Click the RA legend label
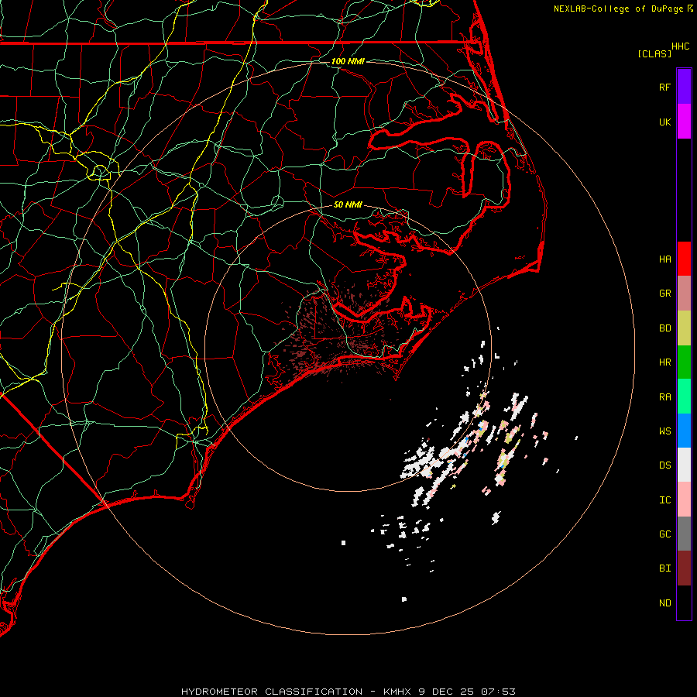Image resolution: width=697 pixels, height=697 pixels. pos(664,397)
